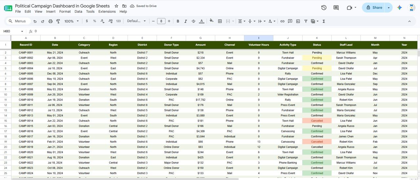
Task: Create a filter
Action: (306, 21)
